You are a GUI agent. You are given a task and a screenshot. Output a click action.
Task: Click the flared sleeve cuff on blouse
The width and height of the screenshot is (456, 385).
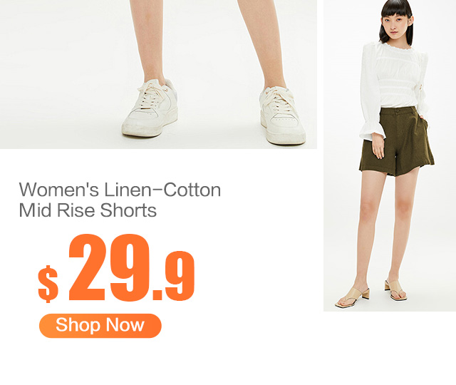[x=371, y=132]
